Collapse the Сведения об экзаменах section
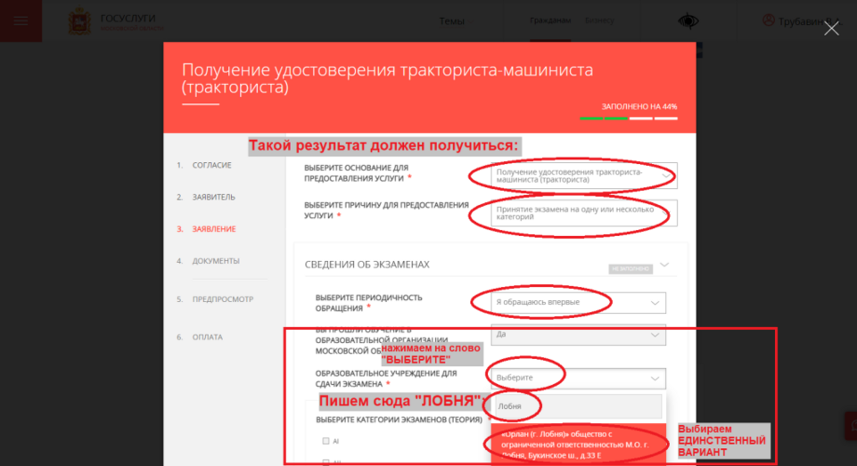The image size is (857, 466). point(663,265)
